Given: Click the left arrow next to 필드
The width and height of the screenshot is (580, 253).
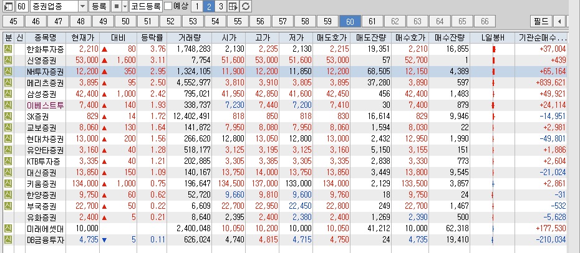Looking at the screenshot, I should (559, 21).
